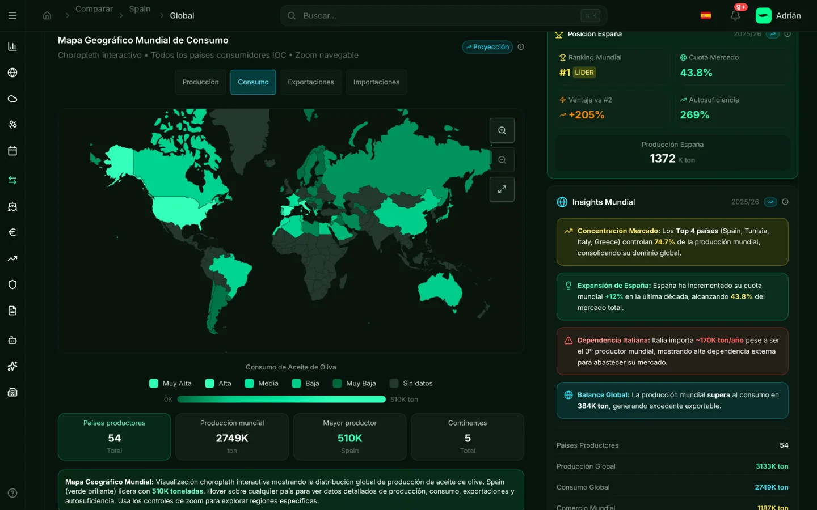Click Brazil on the world map
817x510 pixels.
pyautogui.click(x=233, y=275)
